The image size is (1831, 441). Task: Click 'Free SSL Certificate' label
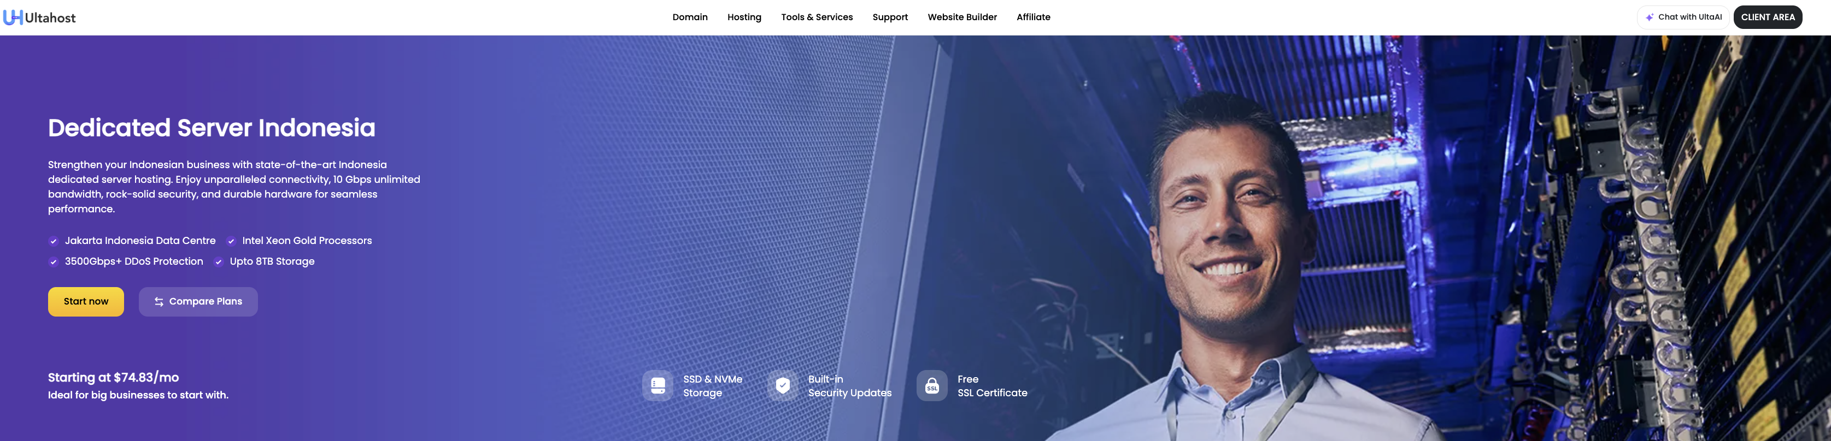click(992, 386)
